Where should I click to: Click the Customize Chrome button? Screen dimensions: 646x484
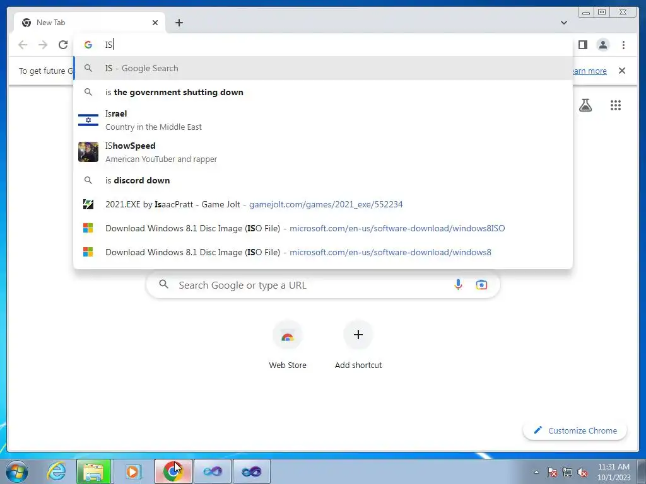click(x=575, y=430)
